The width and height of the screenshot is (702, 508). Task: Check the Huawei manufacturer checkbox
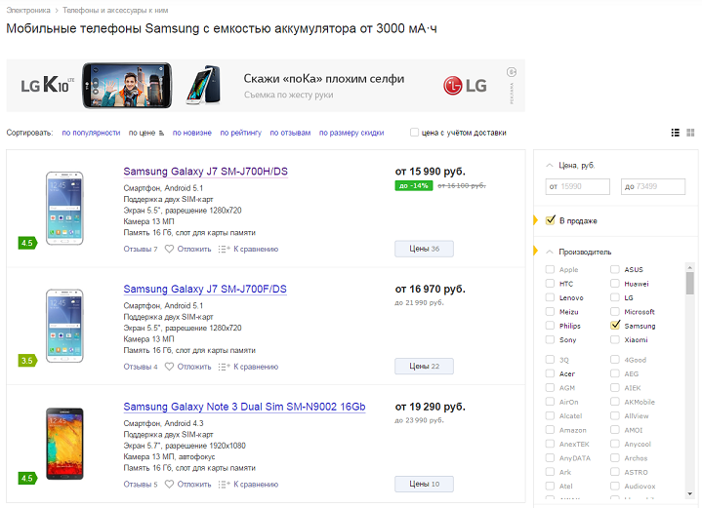coord(615,284)
